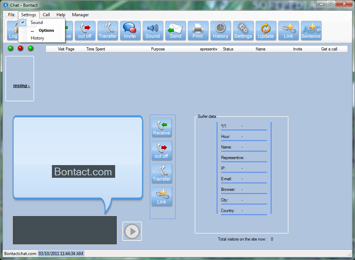
Task: Click the testing - link
Action: (21, 86)
